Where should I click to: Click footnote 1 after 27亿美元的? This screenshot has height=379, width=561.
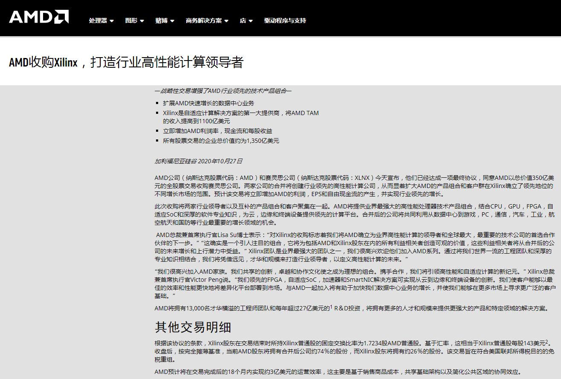click(331, 306)
